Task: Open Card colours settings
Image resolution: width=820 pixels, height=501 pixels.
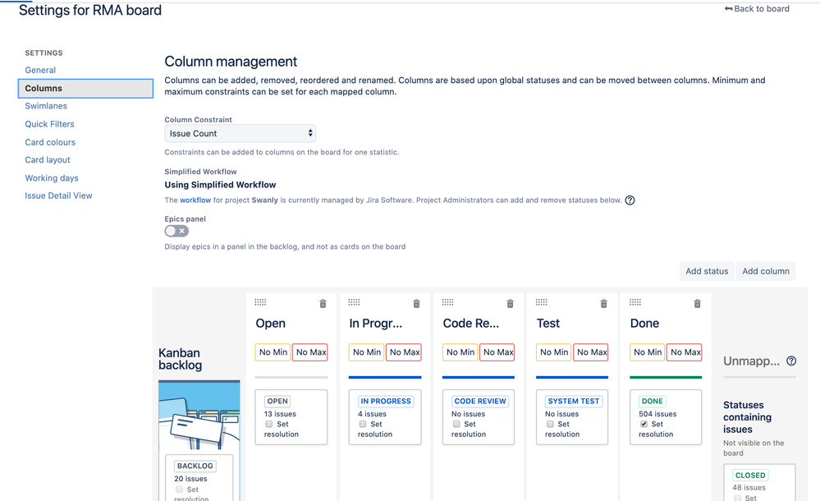Action: click(x=50, y=142)
